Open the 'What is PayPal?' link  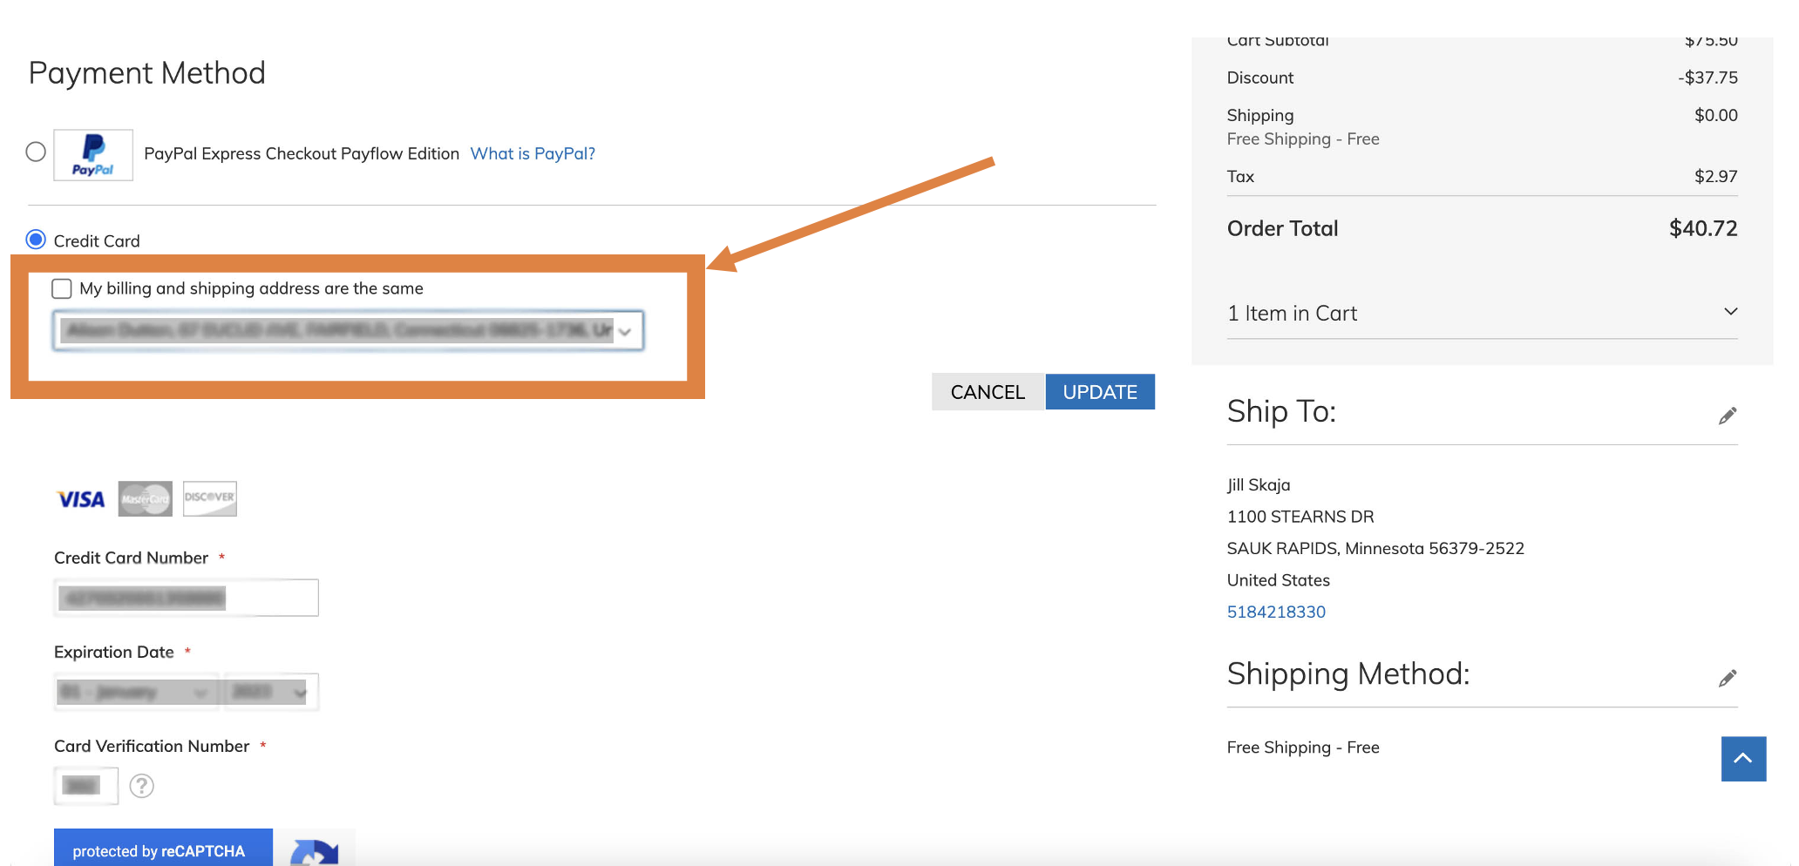click(532, 153)
